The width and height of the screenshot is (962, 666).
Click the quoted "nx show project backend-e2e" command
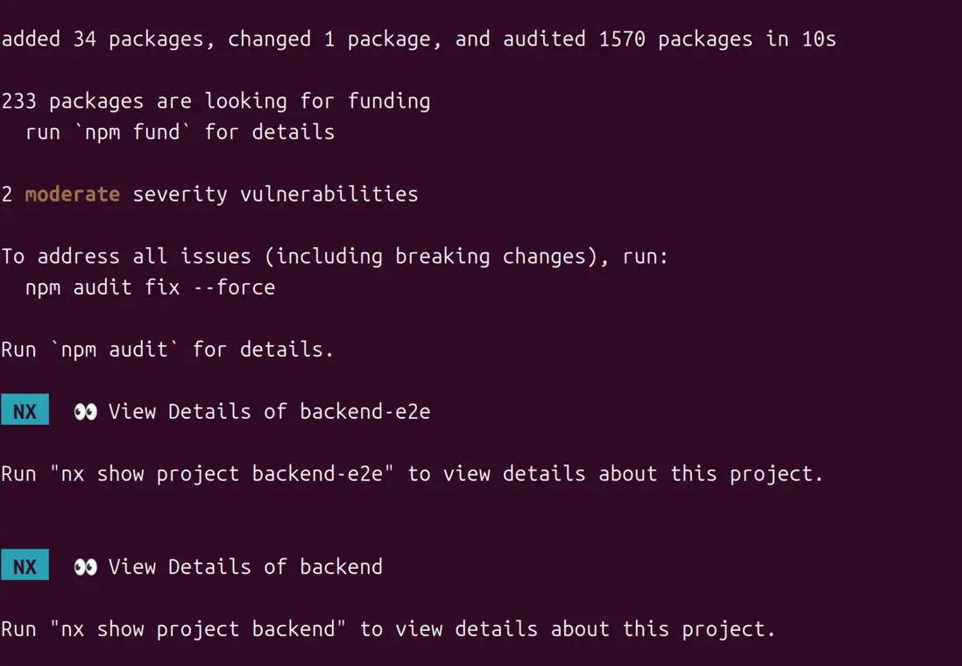click(223, 473)
